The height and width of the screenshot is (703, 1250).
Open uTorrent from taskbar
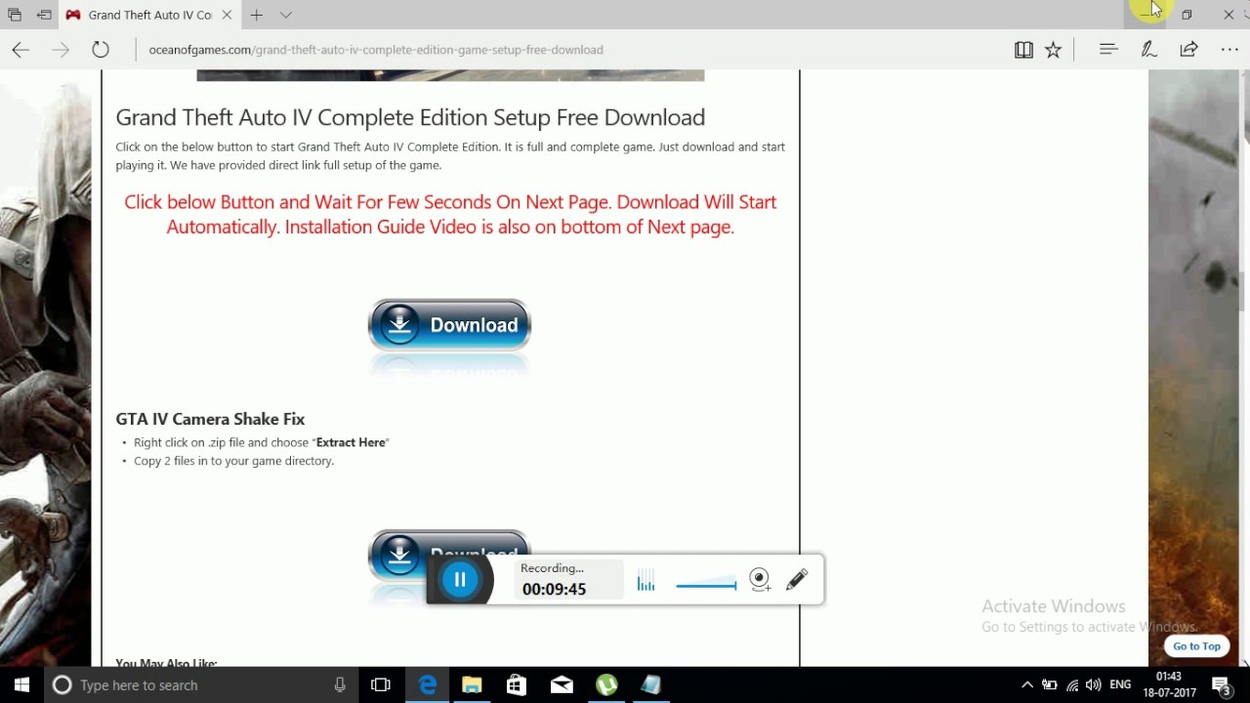pos(606,685)
